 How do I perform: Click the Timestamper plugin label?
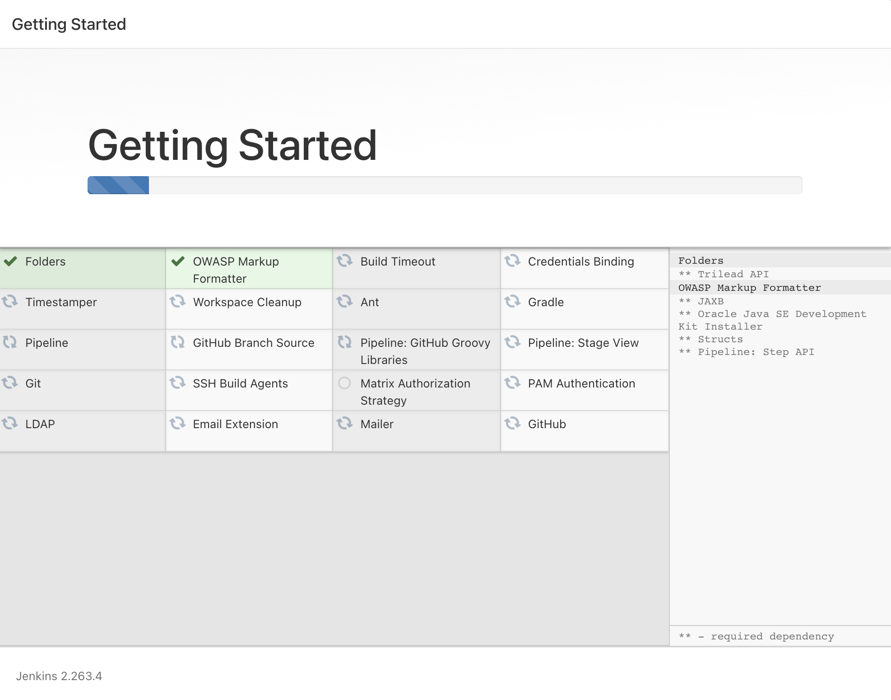pos(61,302)
